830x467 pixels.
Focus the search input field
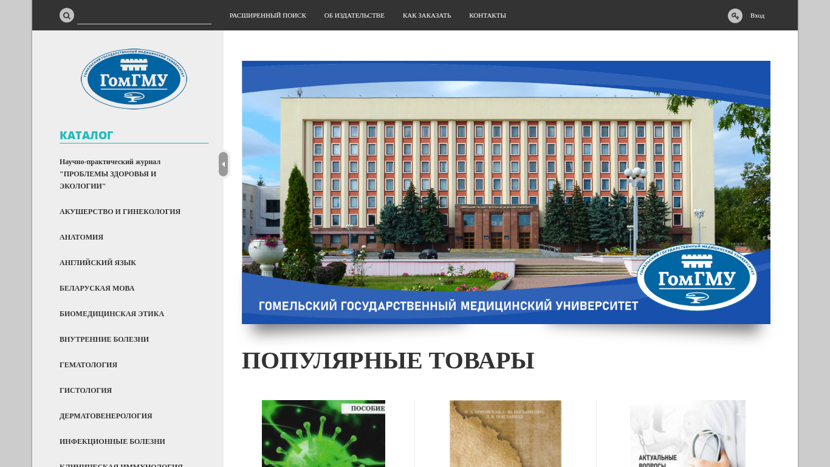[144, 16]
